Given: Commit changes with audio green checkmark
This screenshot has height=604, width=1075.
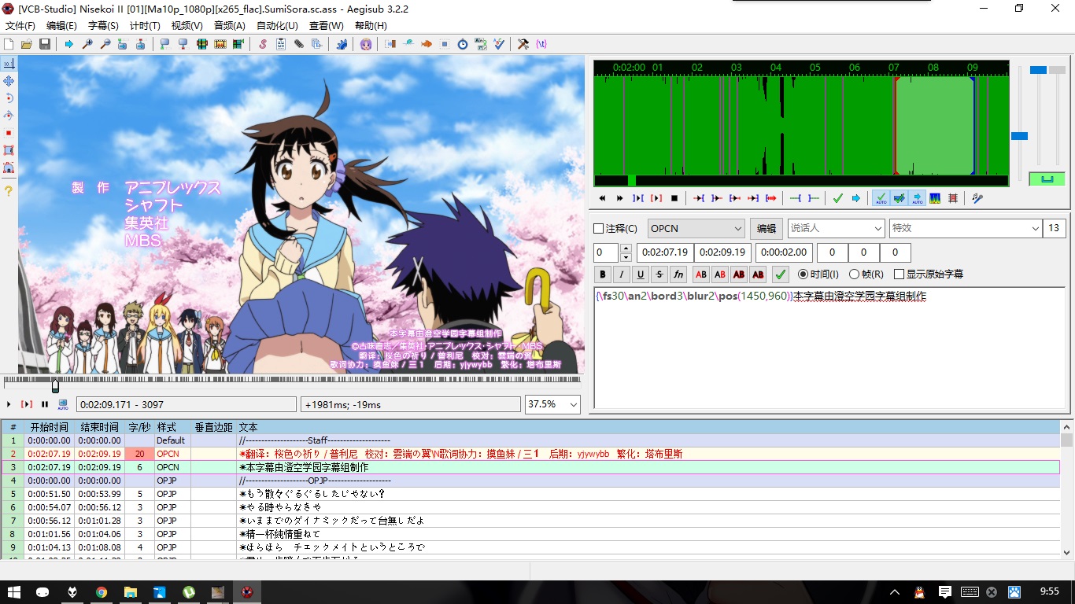Looking at the screenshot, I should 837,198.
